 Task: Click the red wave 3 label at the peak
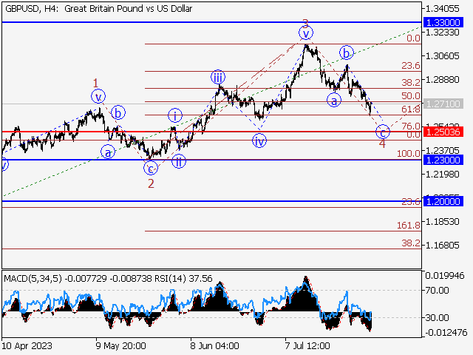[305, 23]
